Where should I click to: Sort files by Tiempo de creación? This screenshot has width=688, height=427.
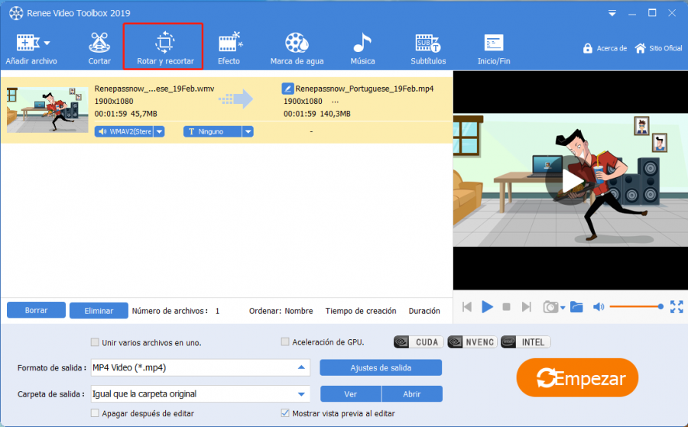pos(361,311)
